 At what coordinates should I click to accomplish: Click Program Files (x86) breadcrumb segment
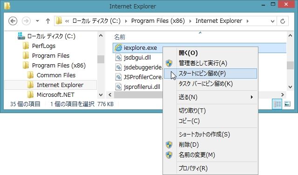click(158, 20)
